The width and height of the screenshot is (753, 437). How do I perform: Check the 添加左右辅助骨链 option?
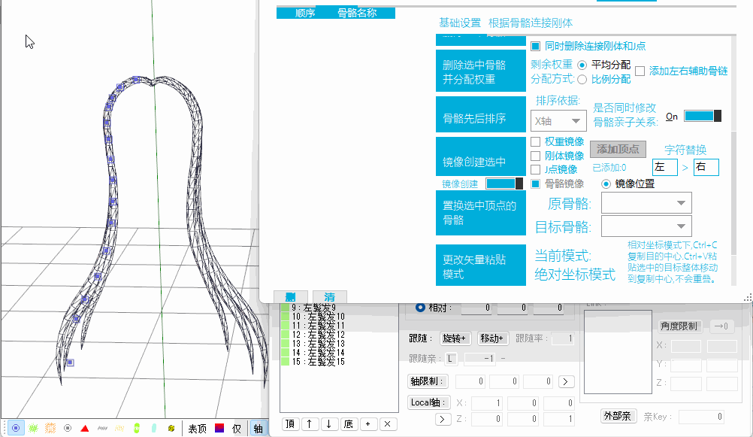[640, 71]
